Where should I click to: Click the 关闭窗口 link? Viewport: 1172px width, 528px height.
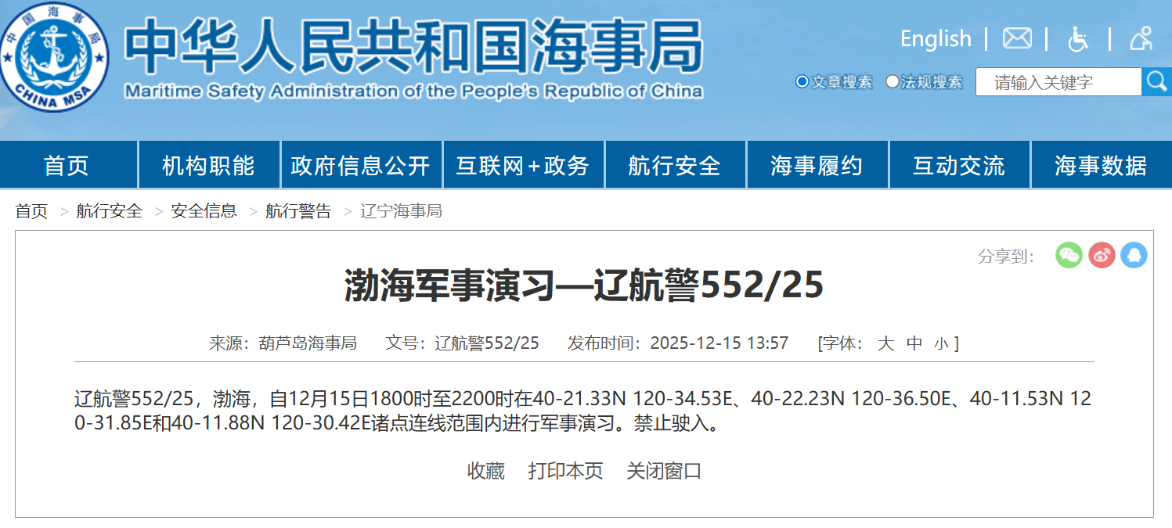(x=664, y=471)
